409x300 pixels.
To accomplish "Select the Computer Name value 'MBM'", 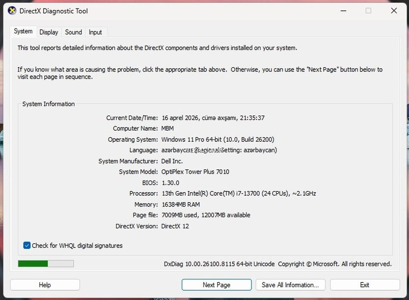I will coord(167,128).
